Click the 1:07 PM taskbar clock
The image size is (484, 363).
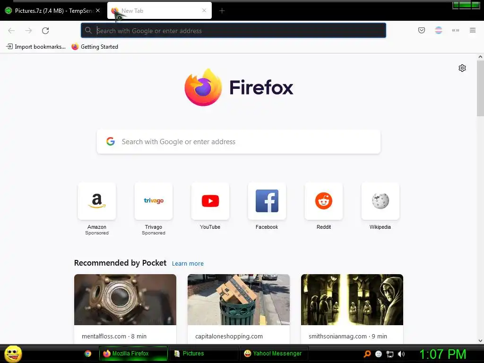[x=442, y=354]
